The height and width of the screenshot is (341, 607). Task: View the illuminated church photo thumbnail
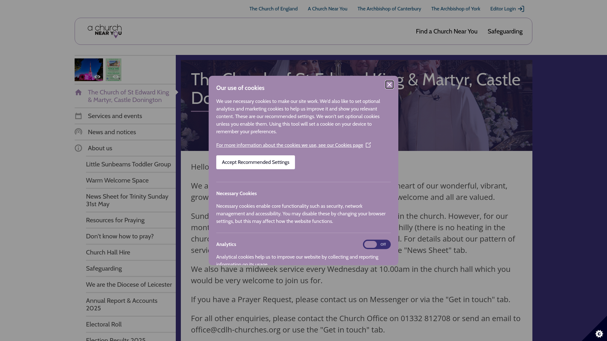point(89,70)
